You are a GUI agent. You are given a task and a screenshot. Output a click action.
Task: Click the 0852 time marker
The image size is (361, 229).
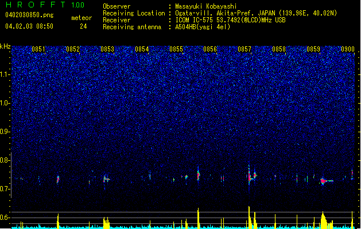(x=73, y=49)
